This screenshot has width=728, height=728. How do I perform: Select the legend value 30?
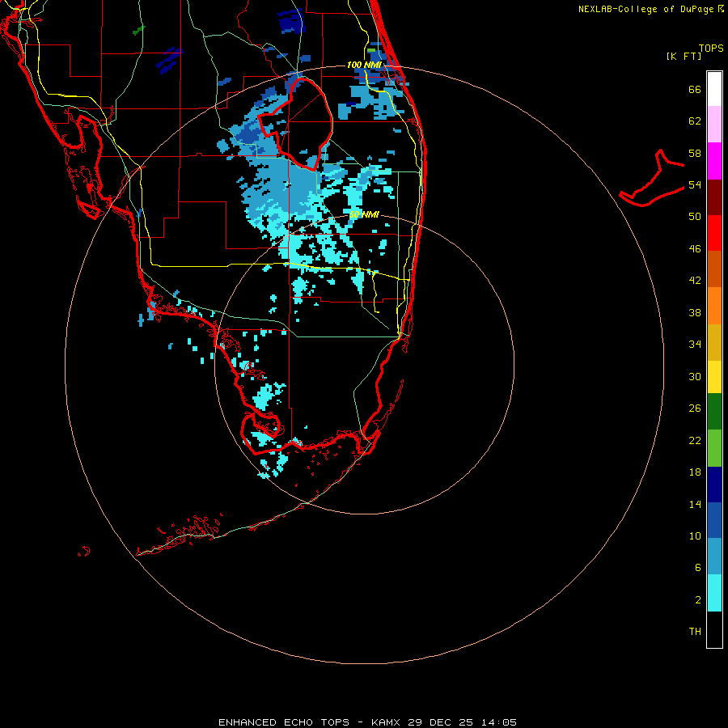point(695,376)
